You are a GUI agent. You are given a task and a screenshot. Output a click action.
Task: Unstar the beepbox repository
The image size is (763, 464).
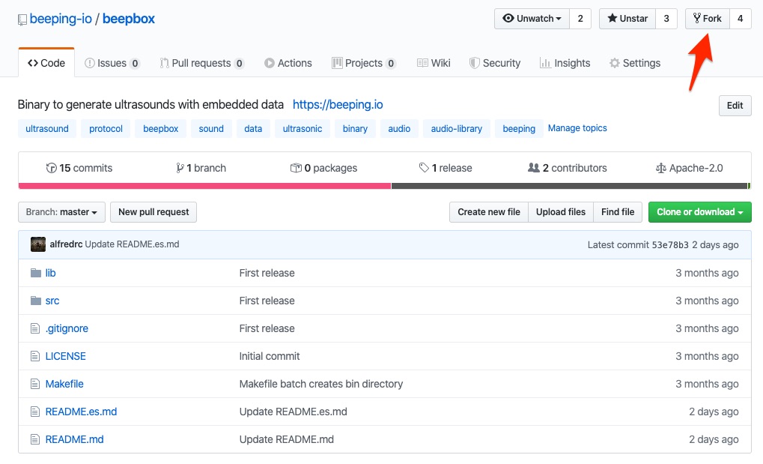pos(627,19)
